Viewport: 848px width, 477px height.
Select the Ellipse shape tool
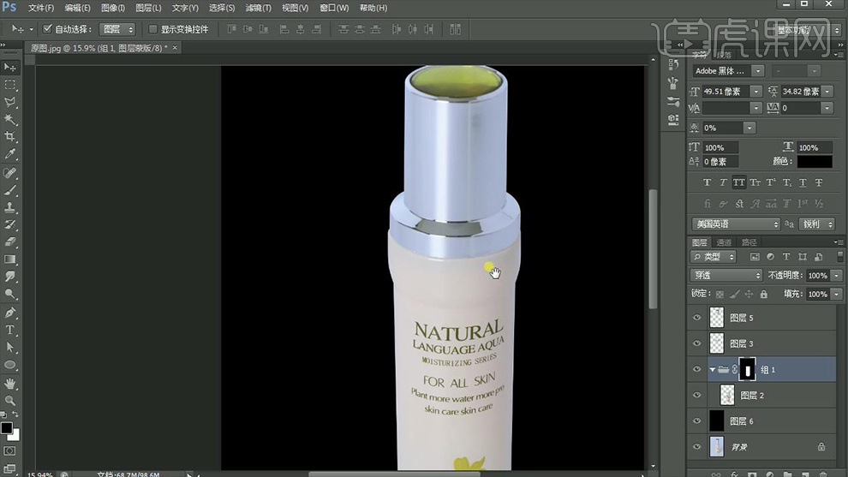point(9,365)
